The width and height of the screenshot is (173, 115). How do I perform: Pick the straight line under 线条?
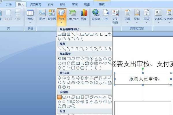pos(59,49)
